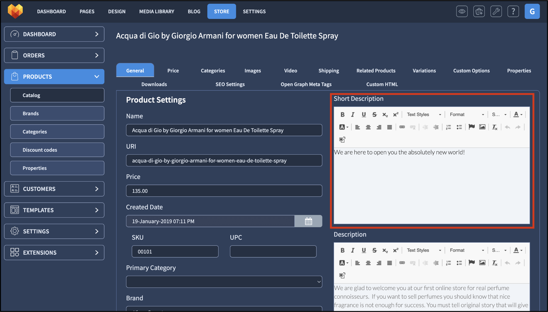This screenshot has width=548, height=312.
Task: Open MEDIA LIBRARY in top navigation
Action: [x=157, y=11]
